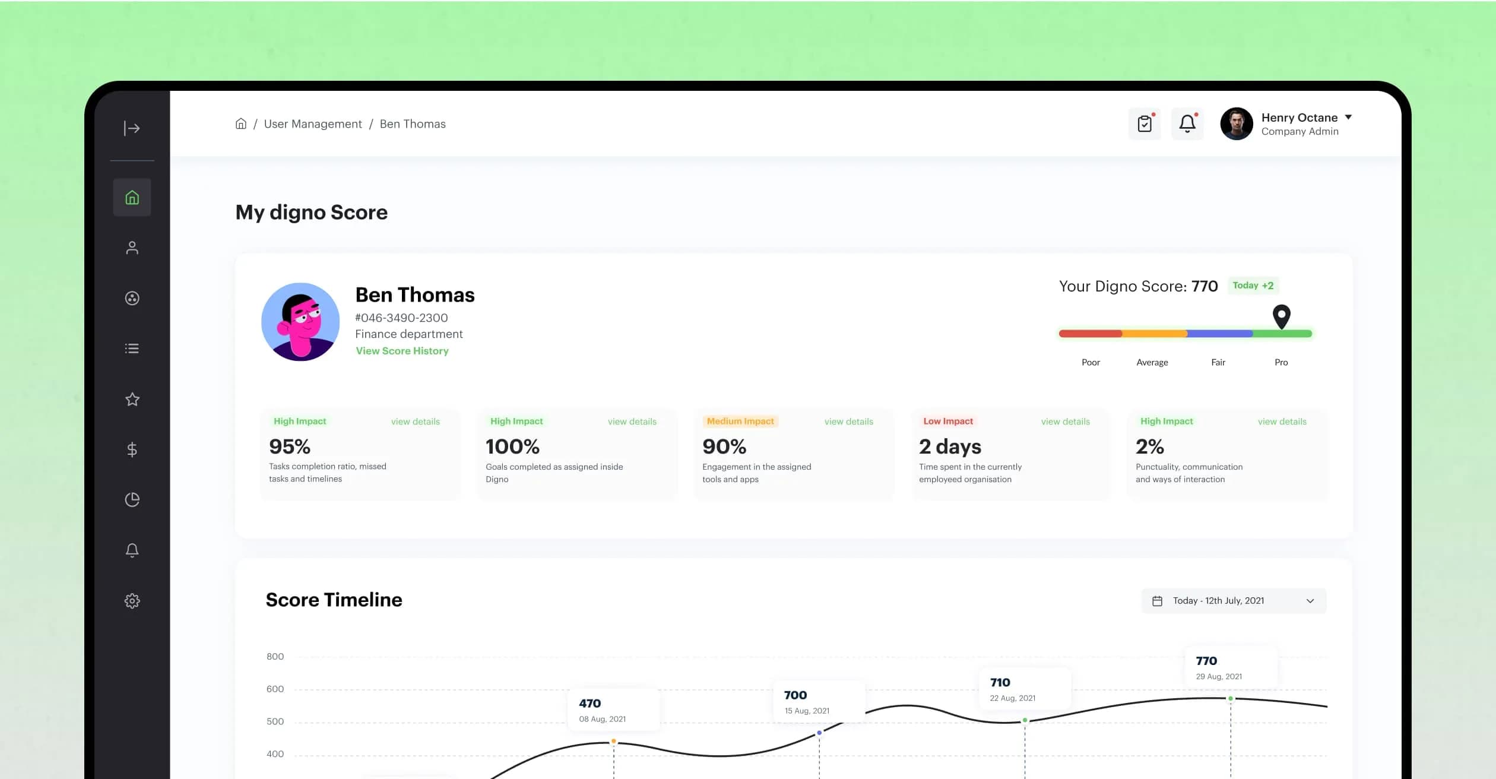Click the Score Timeline heading
The image size is (1496, 779).
tap(334, 600)
